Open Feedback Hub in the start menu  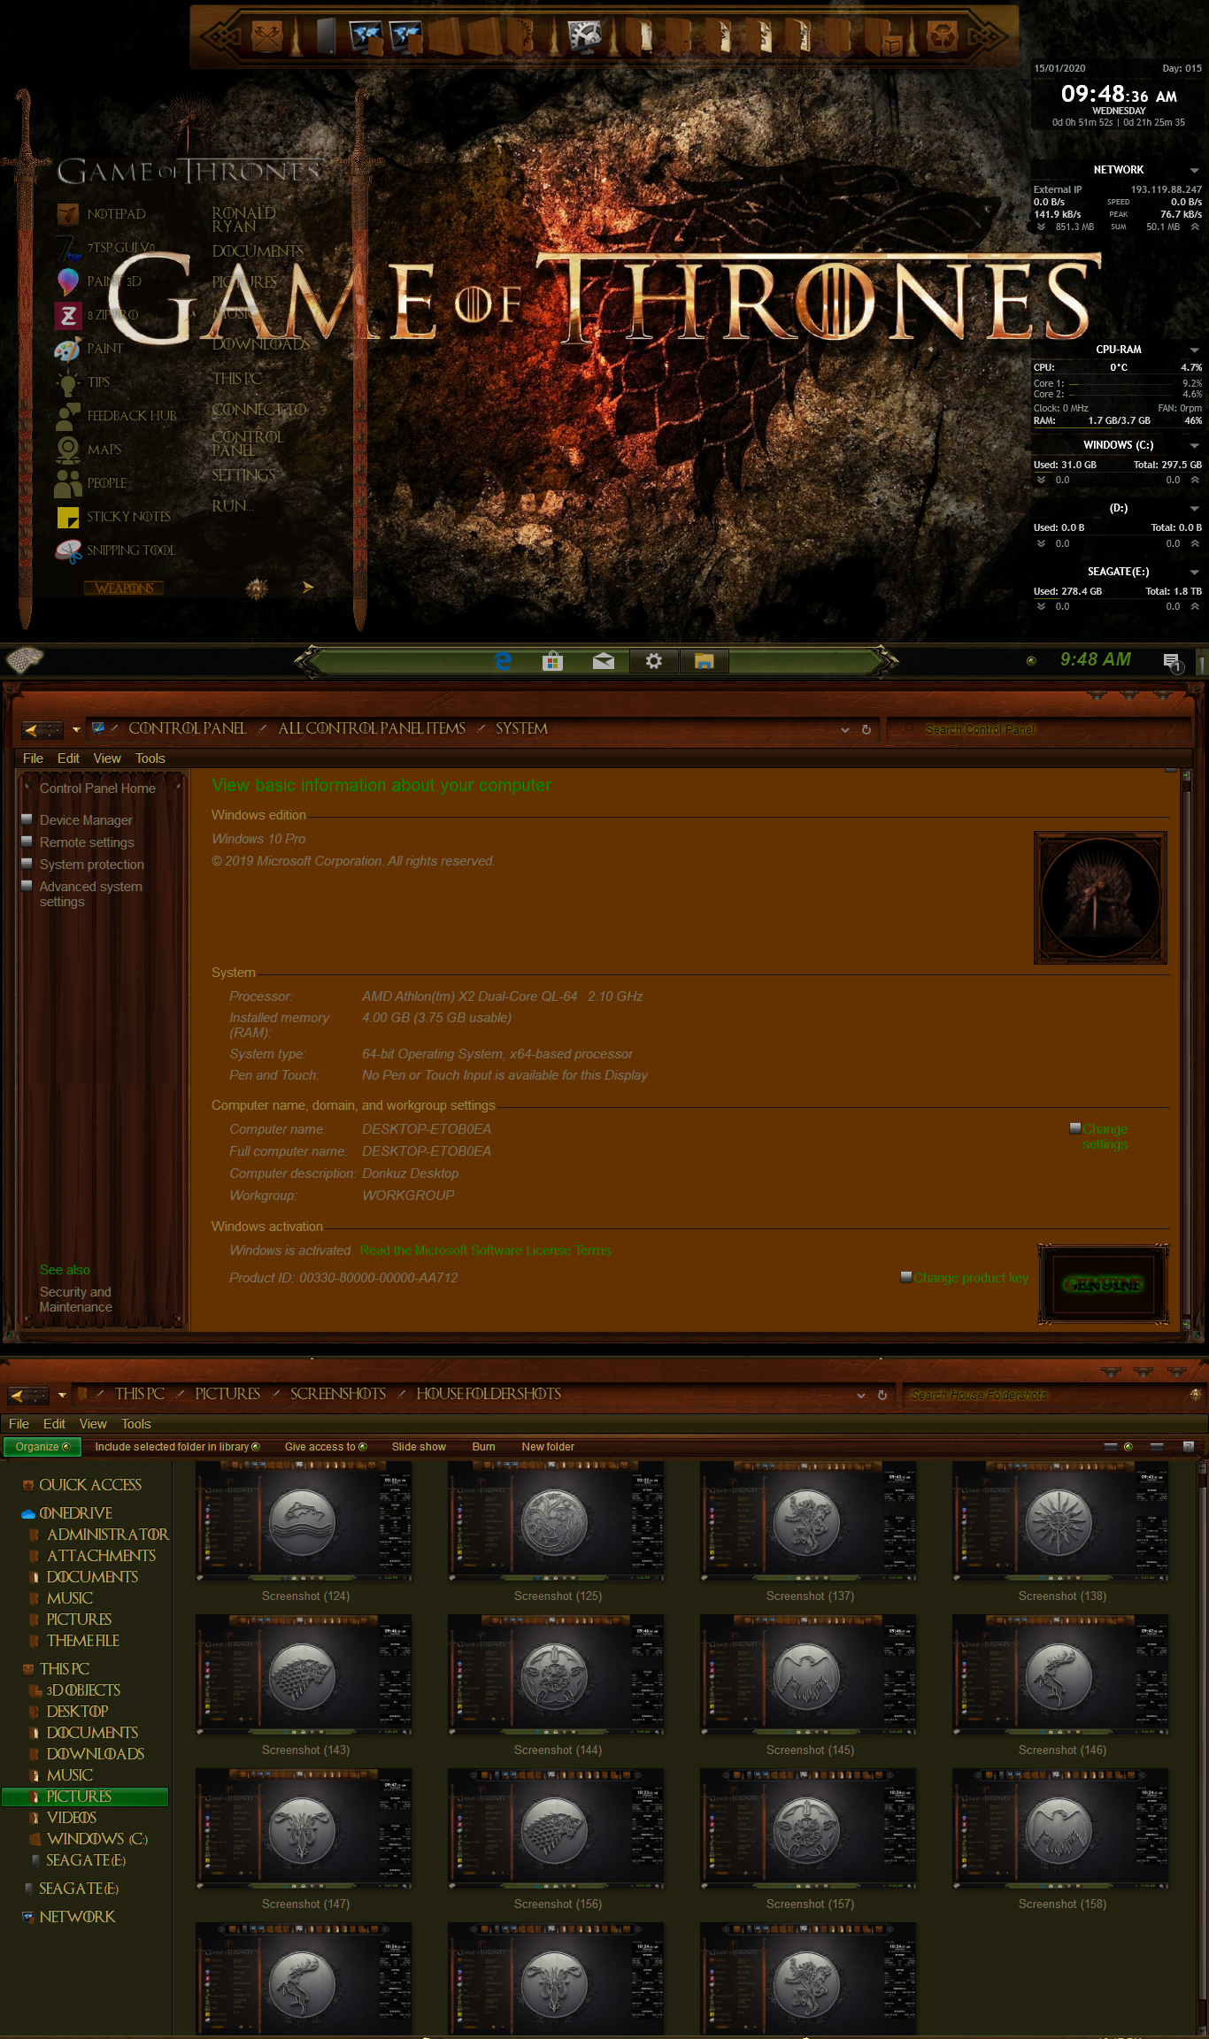[x=116, y=416]
